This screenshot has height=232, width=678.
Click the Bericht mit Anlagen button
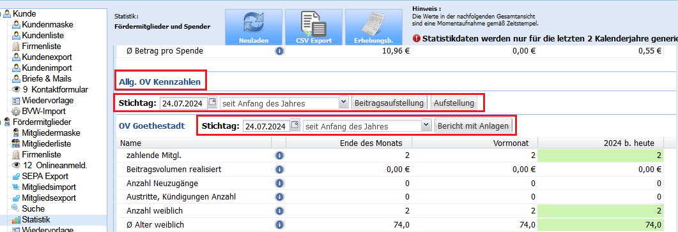[474, 127]
